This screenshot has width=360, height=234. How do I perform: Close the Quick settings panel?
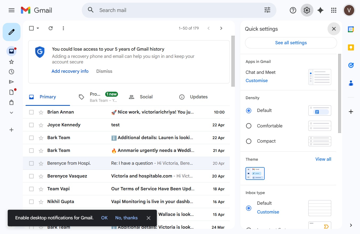[334, 29]
